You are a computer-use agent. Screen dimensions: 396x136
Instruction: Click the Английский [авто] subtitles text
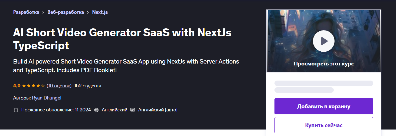click(158, 110)
